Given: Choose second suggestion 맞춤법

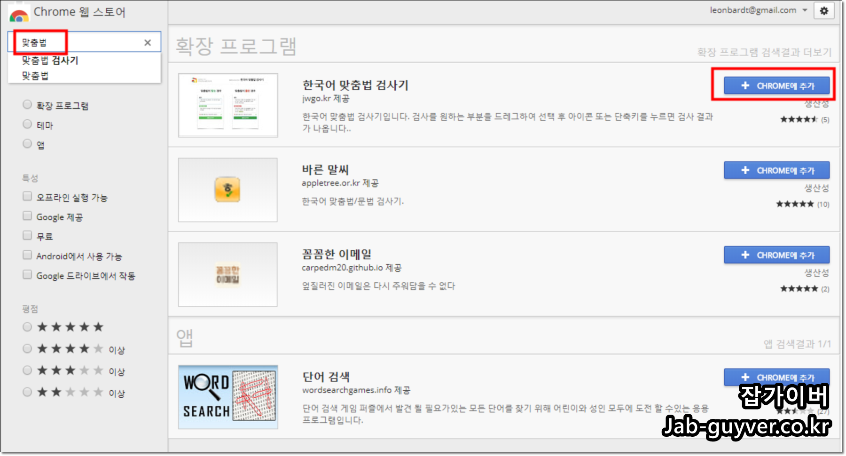Looking at the screenshot, I should (35, 76).
